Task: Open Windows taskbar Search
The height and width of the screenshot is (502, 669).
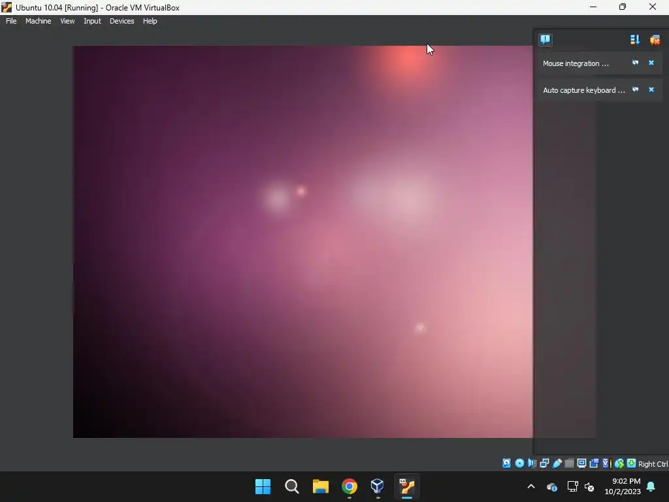Action: coord(292,486)
